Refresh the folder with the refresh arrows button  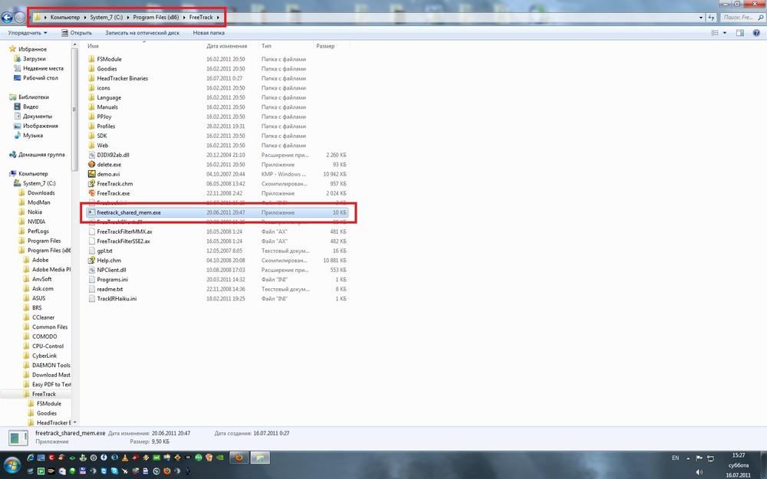[x=711, y=17]
